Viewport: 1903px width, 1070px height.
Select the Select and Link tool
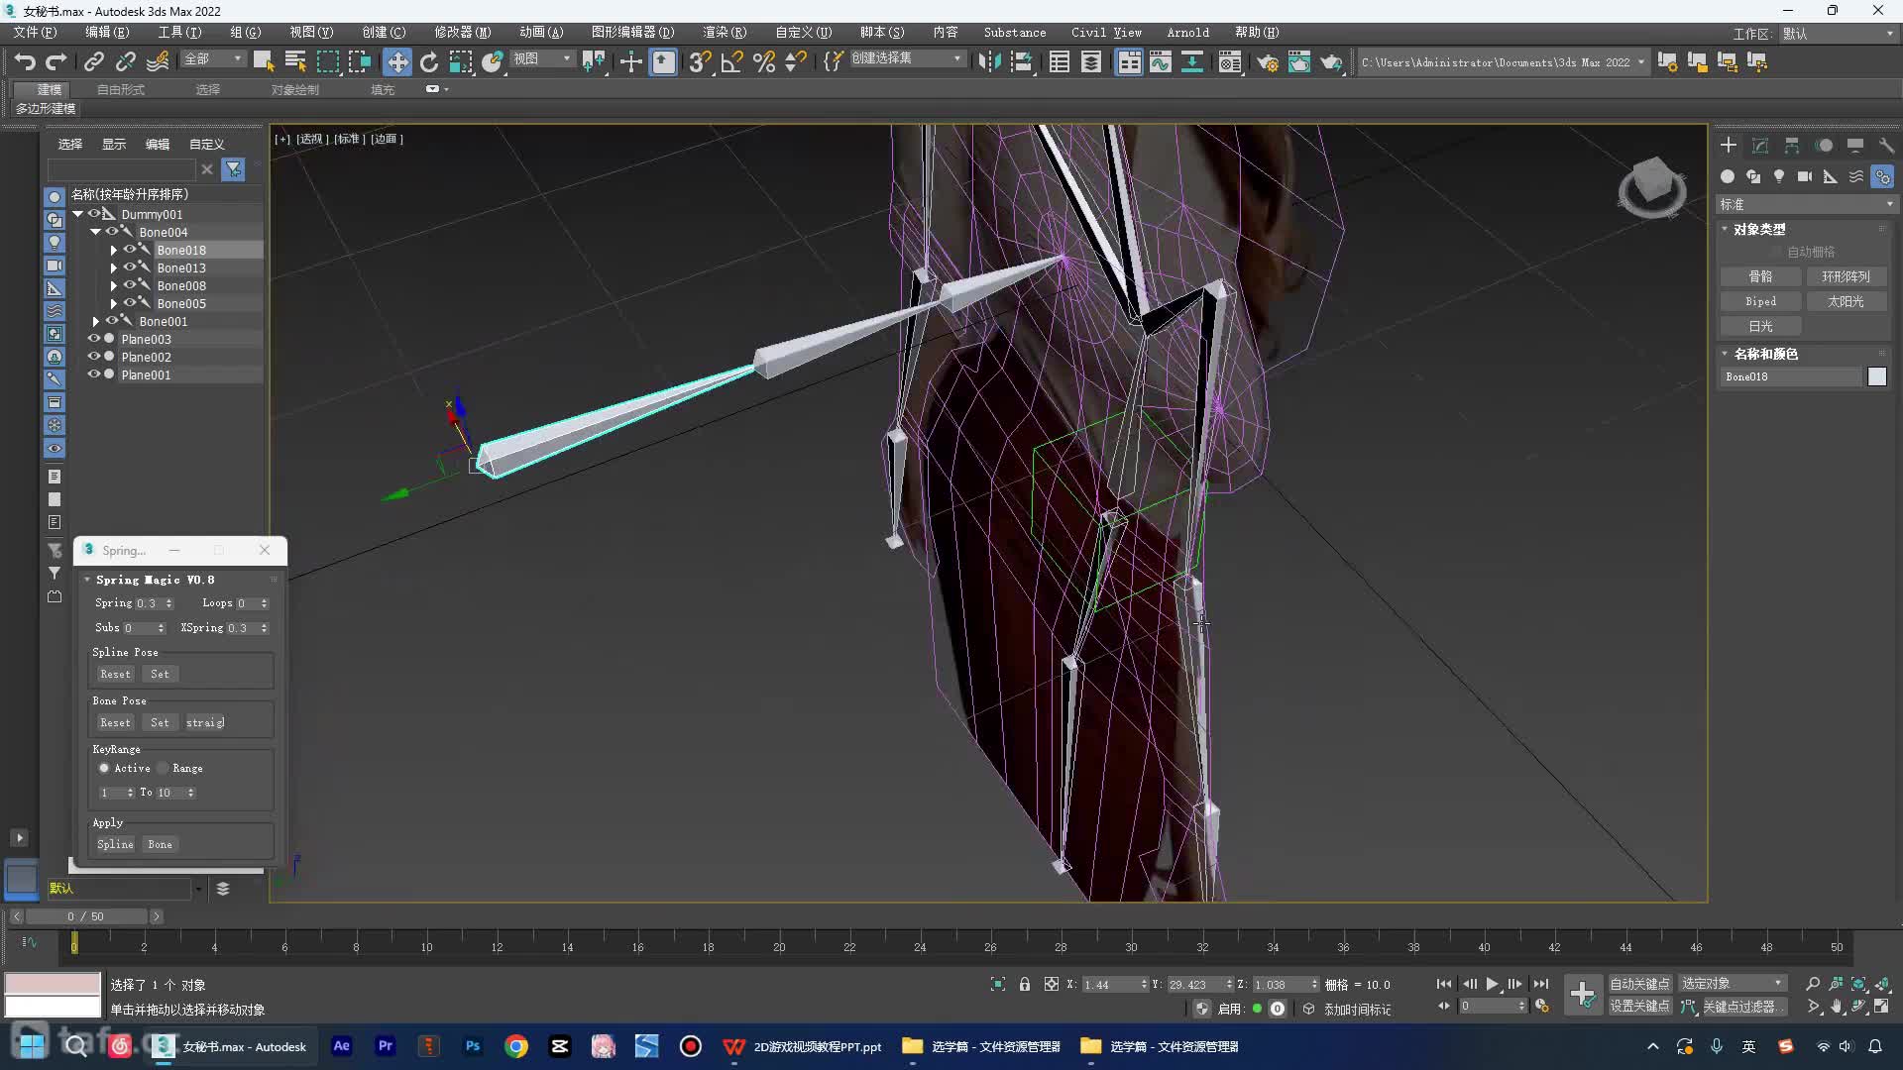(x=94, y=62)
